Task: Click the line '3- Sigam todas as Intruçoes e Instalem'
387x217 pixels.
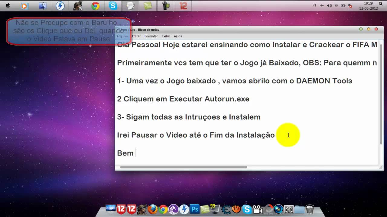Action: 189,117
